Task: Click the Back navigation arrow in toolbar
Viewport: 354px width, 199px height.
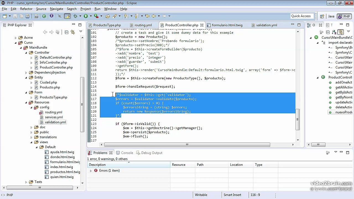Action: 154,16
